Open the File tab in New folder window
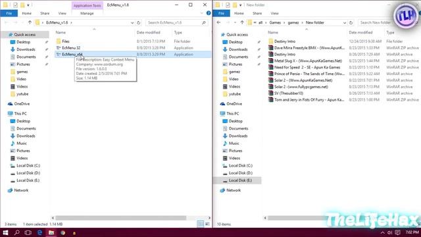Screen dimensions: 421x237 tap(221, 13)
